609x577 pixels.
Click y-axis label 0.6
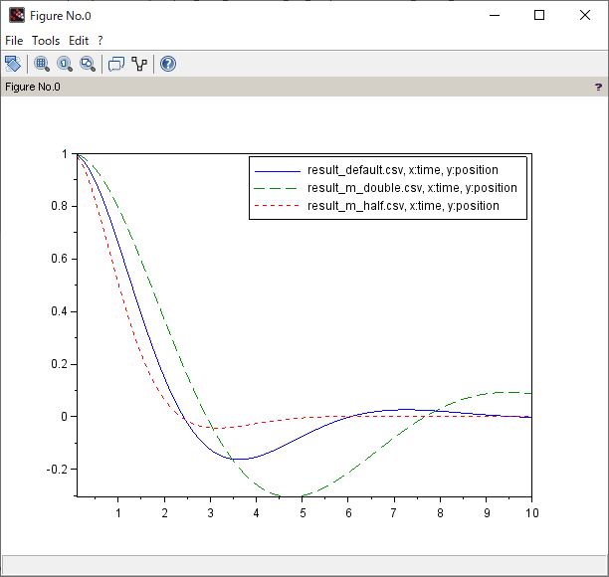(x=59, y=259)
